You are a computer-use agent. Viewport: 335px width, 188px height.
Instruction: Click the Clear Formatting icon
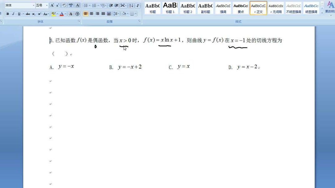coord(64,5)
